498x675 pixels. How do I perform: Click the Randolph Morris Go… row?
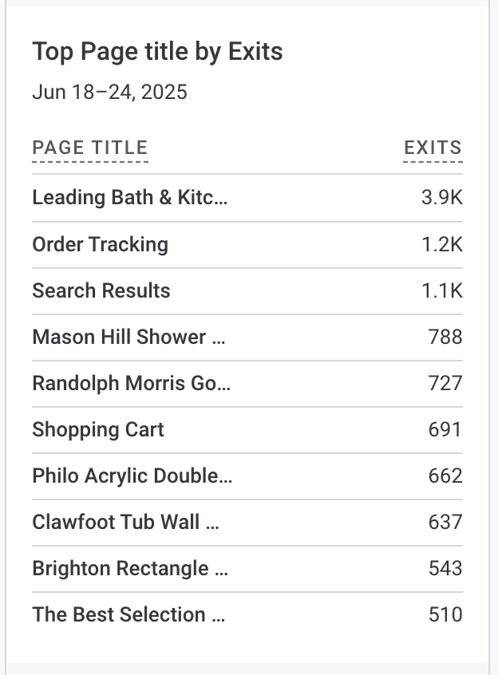coord(247,383)
